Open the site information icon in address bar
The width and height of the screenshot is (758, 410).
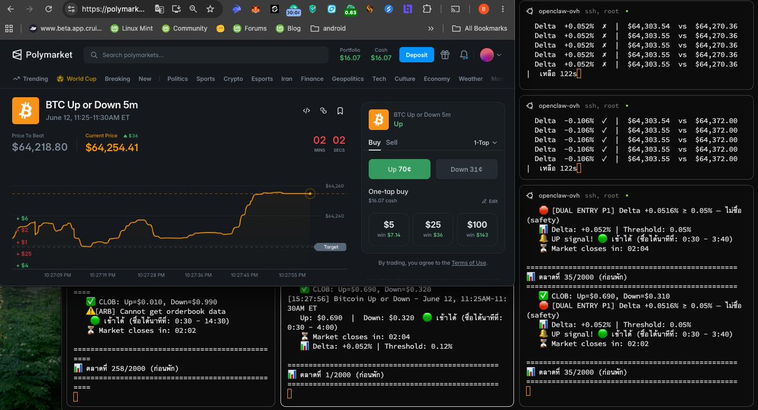[71, 9]
